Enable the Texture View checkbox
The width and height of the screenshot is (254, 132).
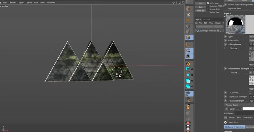pos(208,12)
